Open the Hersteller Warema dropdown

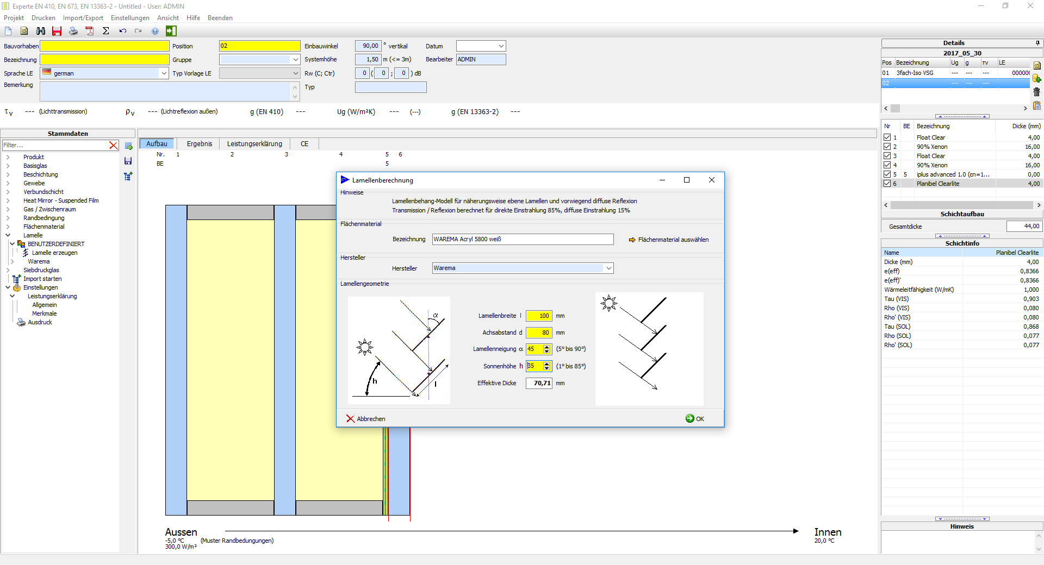pyautogui.click(x=608, y=268)
